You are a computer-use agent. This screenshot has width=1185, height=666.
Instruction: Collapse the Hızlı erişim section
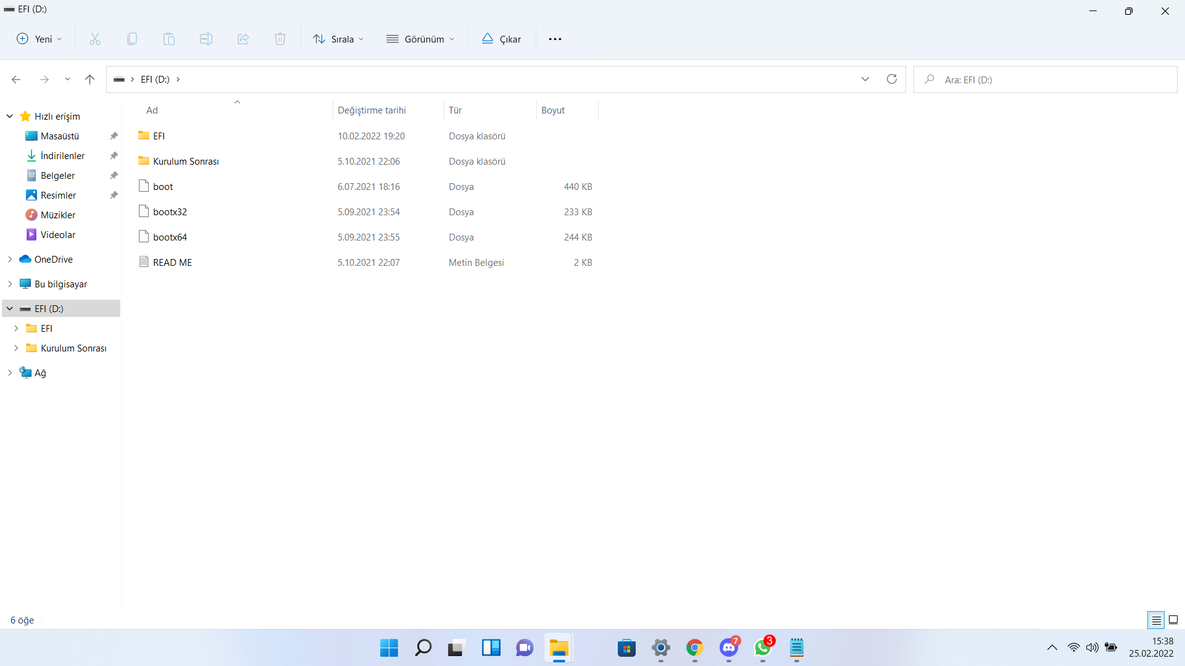click(x=10, y=116)
